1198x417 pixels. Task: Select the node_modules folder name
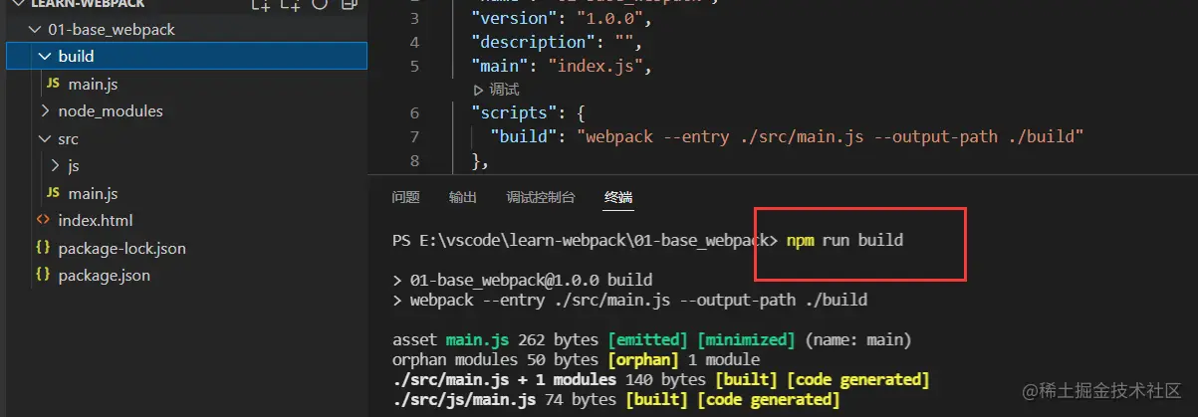click(111, 111)
